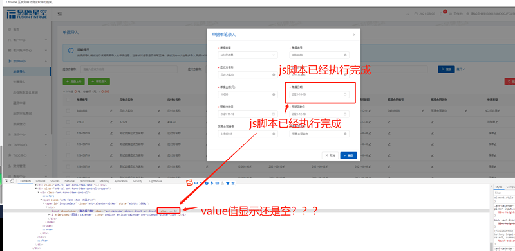Select the Styles tab in DevTools
This screenshot has width=515, height=251.
point(498,187)
